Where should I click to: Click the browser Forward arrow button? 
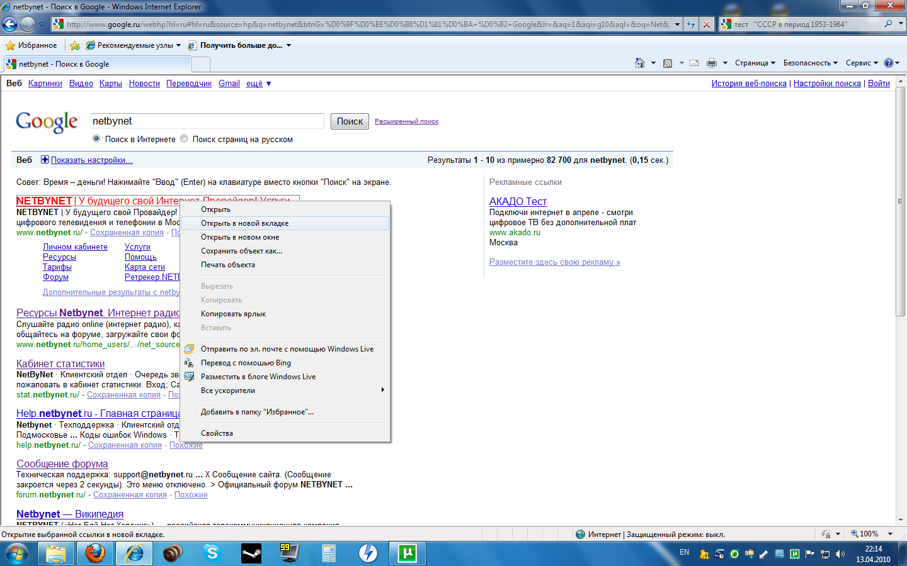28,25
